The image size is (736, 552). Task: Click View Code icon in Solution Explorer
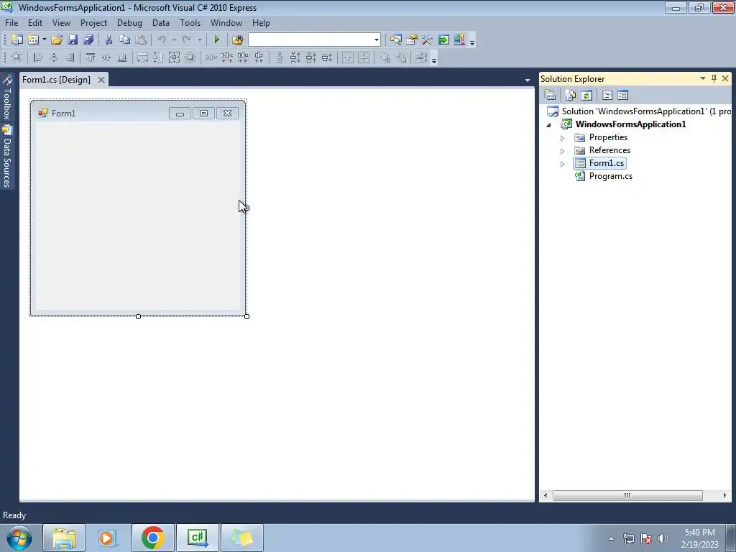[x=607, y=96]
